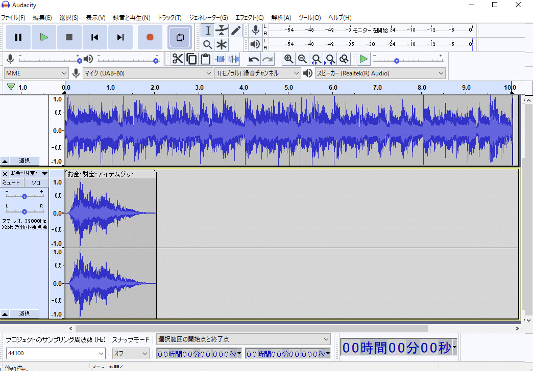This screenshot has width=533, height=371.
Task: Fit whole project to window
Action: tap(330, 59)
